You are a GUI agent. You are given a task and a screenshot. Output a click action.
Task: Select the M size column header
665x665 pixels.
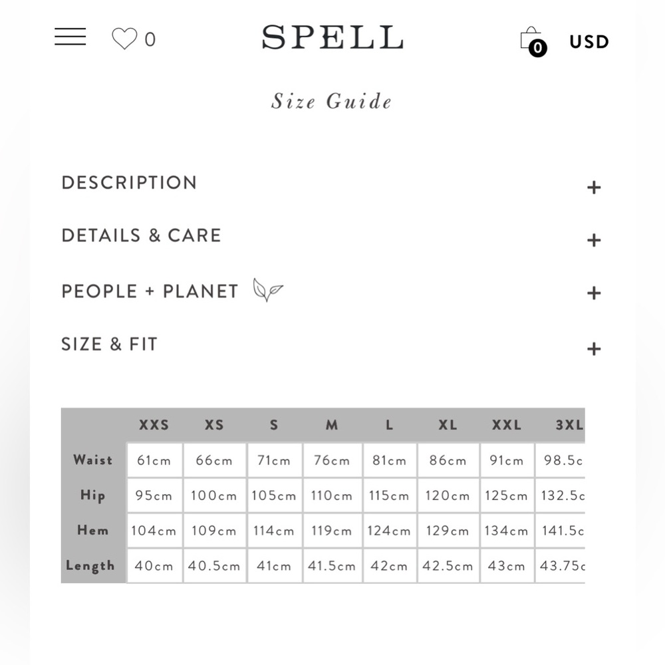click(x=332, y=425)
